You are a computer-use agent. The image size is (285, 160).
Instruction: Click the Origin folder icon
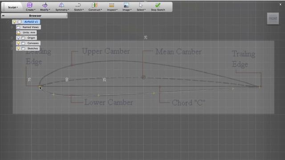(x=23, y=38)
